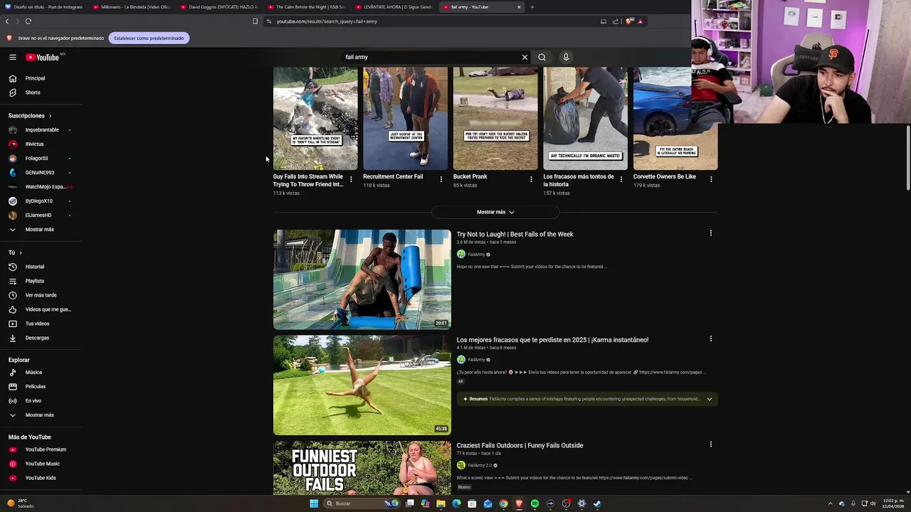Click the search magnifier button

coord(542,57)
